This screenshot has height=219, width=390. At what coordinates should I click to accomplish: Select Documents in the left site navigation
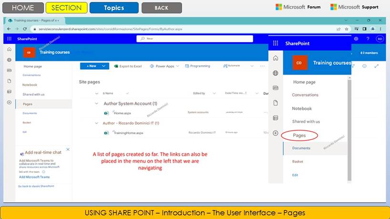30,113
